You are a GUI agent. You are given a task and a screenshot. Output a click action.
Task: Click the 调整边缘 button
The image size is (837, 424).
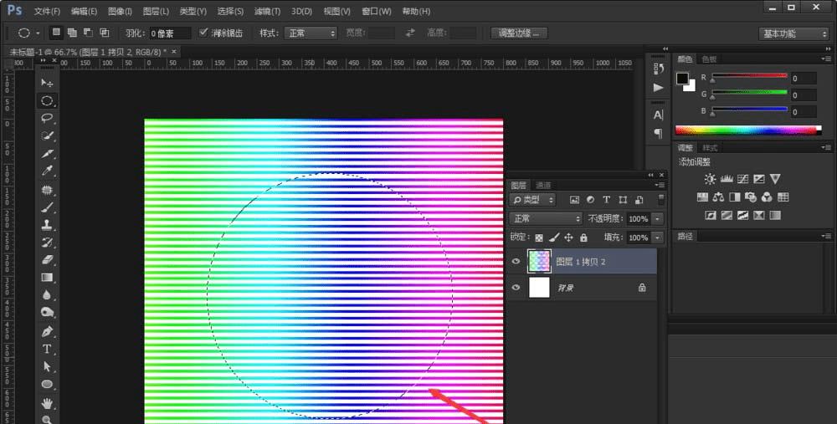(x=519, y=33)
